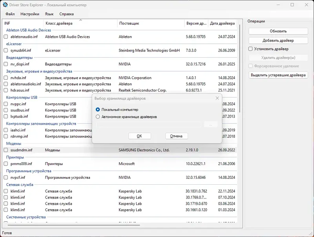314x237 pixels.
Task: Collapse Звуковые, игровые и видеоустройства group
Action: (x=39, y=71)
